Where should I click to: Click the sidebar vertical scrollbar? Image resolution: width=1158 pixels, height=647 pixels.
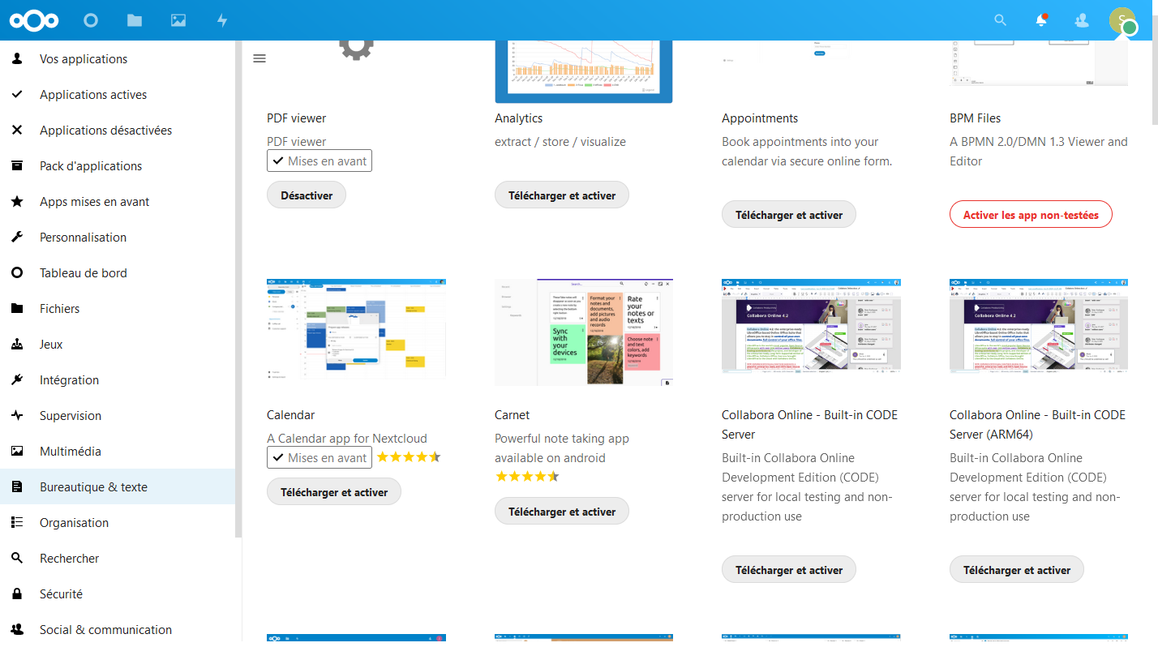click(238, 289)
